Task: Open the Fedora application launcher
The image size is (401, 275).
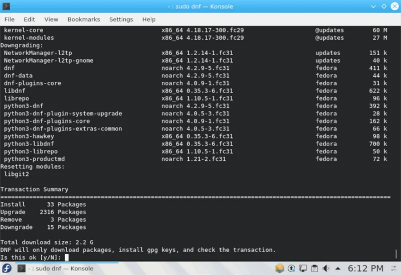Action: click(7, 268)
